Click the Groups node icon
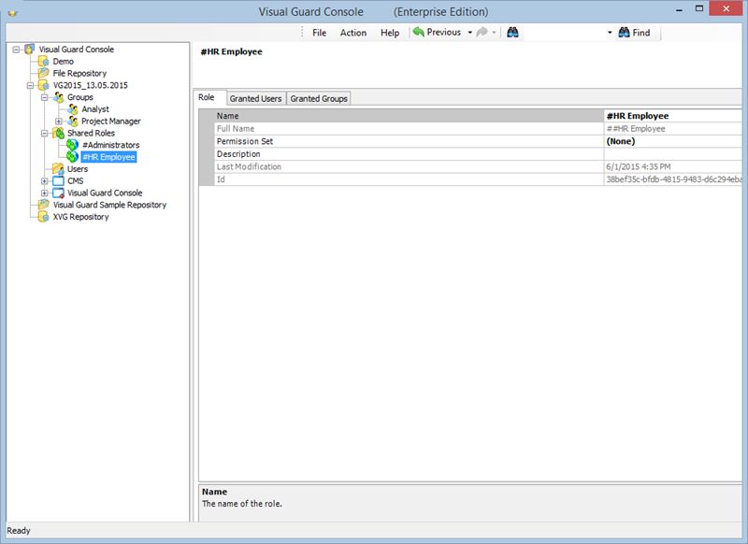 (x=58, y=97)
